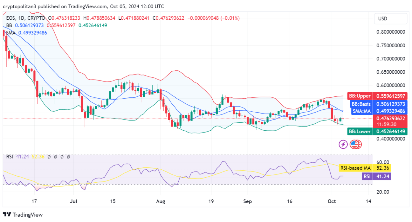Viewport: 412px width, 222px height.
Task: Select the SMA:MA price scale label
Action: coord(361,111)
